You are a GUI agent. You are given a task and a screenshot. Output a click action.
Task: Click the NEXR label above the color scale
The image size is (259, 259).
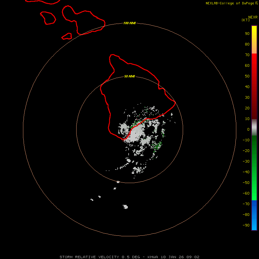point(253,17)
